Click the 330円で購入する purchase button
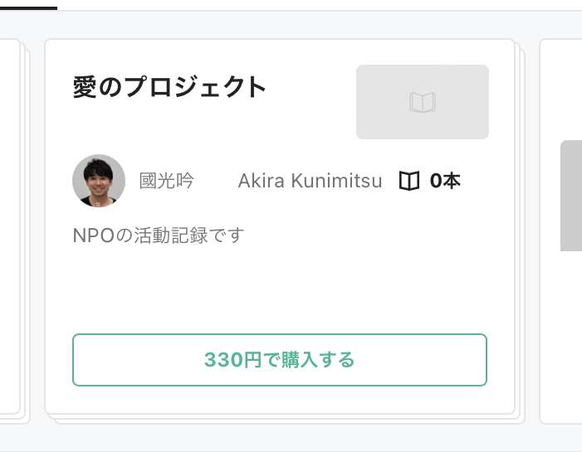Screen dimensions: 582x452 pos(280,360)
